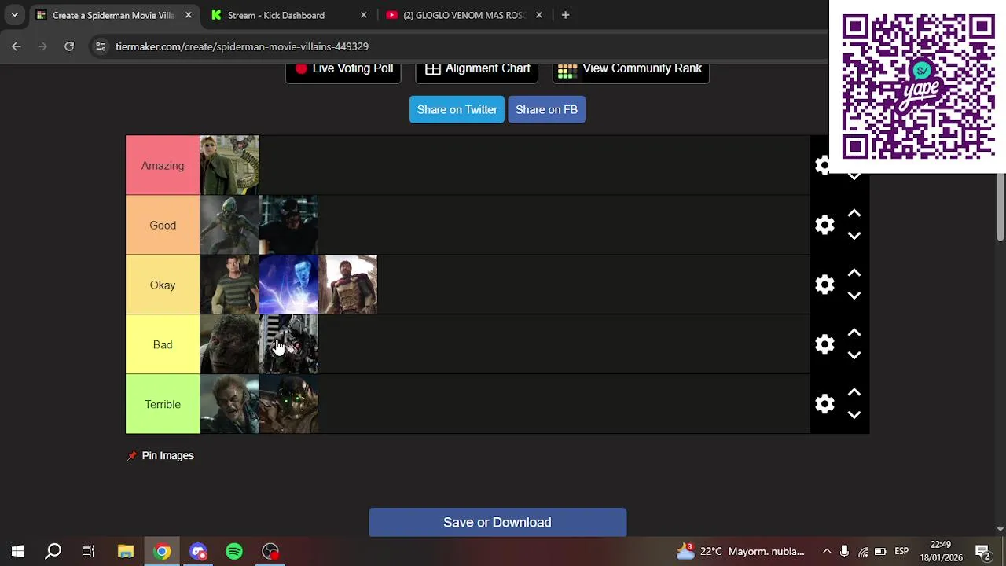Screen dimensions: 1006x566
Task: Select the pink Amazing tier label
Action: point(163,165)
